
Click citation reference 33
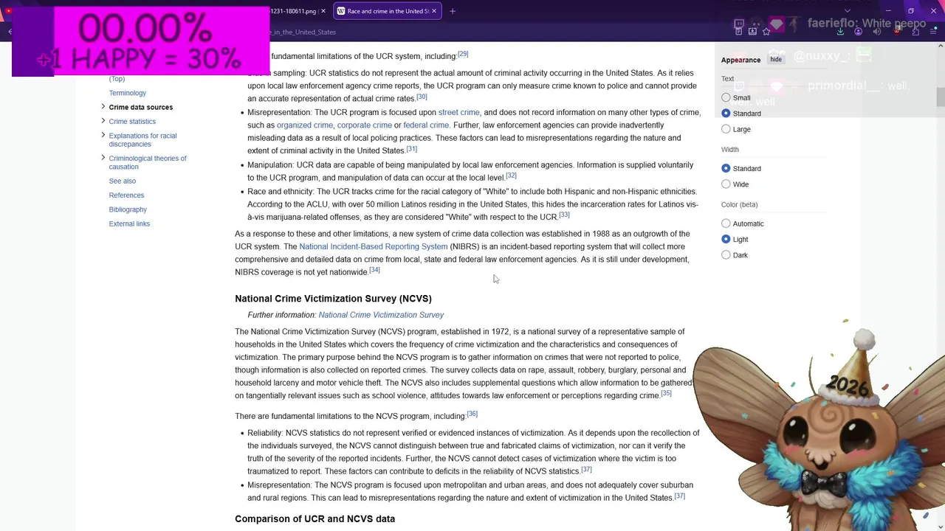[x=564, y=215]
